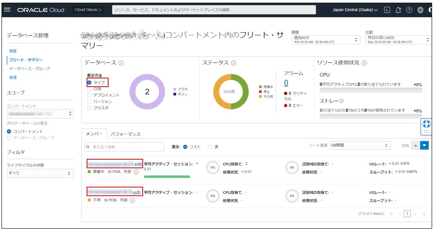Image resolution: width=434 pixels, height=231 pixels.
Task: Select the デプロイメント display option
Action: point(90,94)
